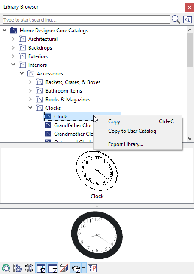
Task: Select the Architectural label
Action: (x=43, y=39)
